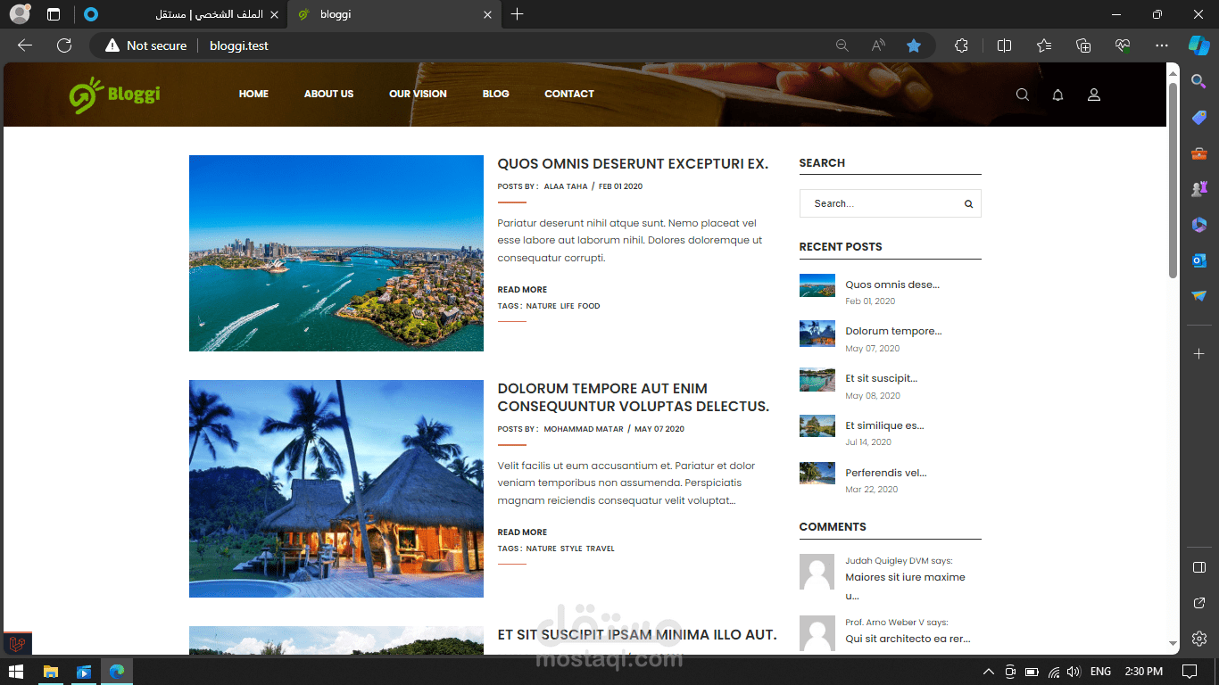Click READ MORE under the Dolorum tempore post
The height and width of the screenshot is (685, 1219).
click(522, 532)
